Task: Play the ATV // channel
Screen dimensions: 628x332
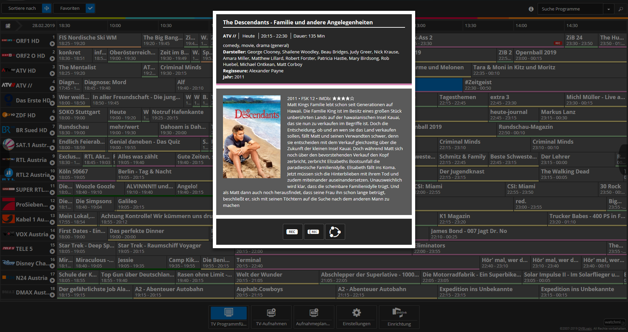Action: click(52, 88)
